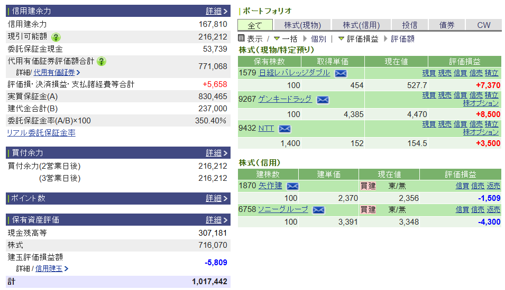Expand 詳細 for 保有資産評価
Viewport: 505px width, 290px height.
216,220
